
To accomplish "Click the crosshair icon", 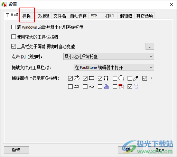I will 151,78.
